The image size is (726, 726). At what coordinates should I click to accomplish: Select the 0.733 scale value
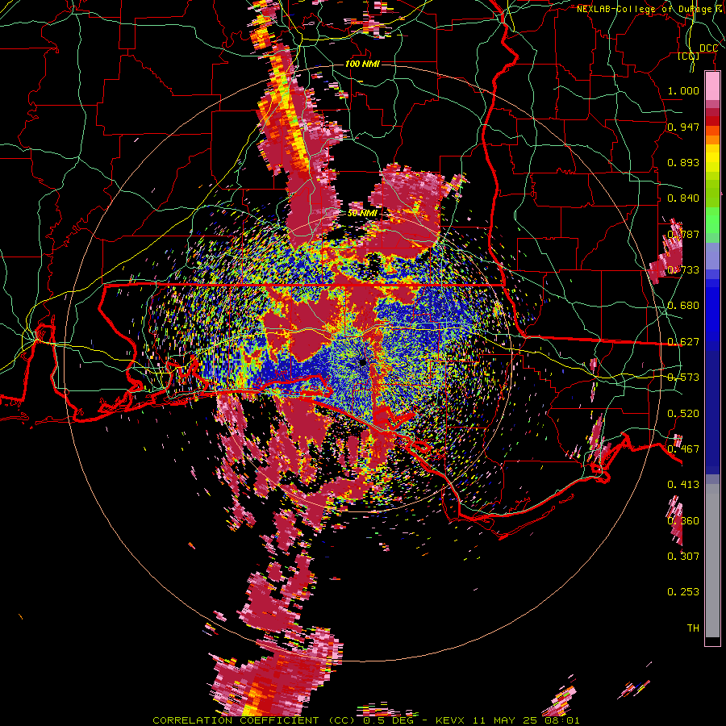pos(683,270)
